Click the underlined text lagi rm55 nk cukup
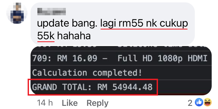Viewport: 218px width, 109px height. 144,24
